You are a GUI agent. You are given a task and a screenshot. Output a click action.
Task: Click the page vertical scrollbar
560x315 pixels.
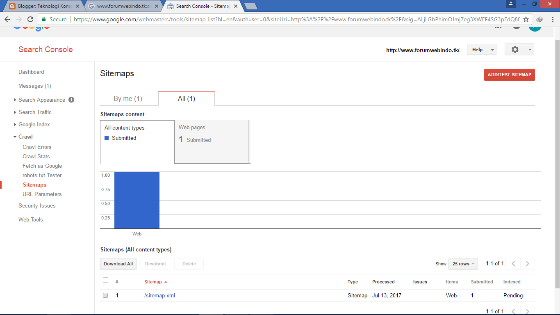[x=557, y=164]
